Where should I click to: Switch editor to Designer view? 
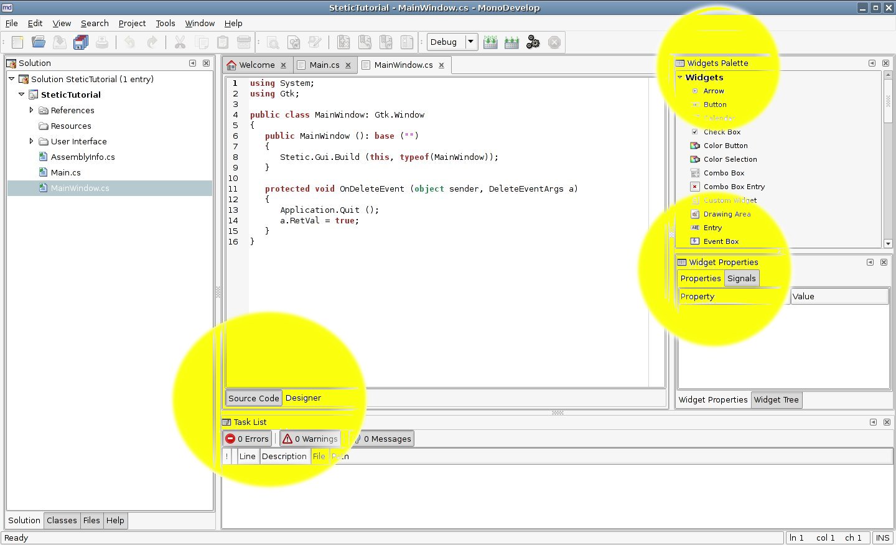tap(303, 398)
